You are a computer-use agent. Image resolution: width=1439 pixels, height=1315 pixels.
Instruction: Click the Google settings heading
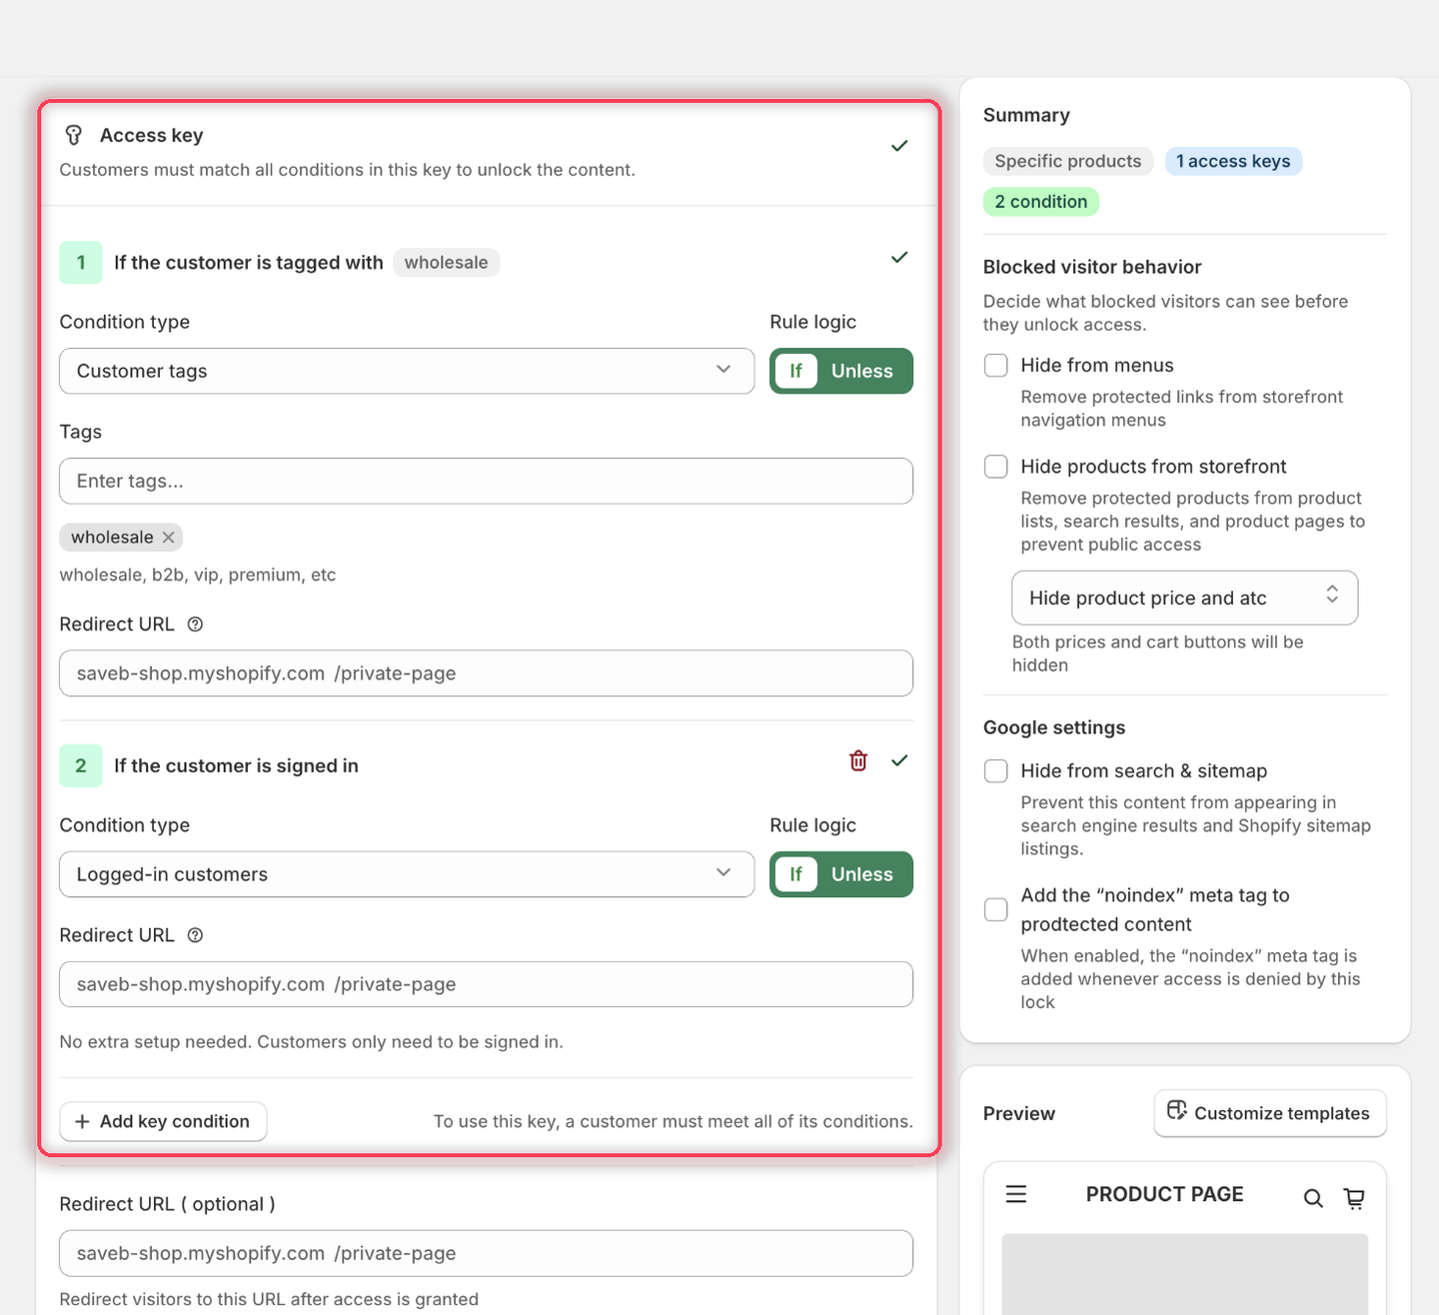(x=1054, y=727)
